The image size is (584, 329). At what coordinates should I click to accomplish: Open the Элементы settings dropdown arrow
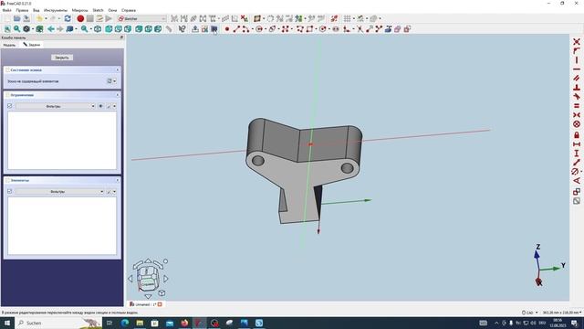(x=115, y=191)
